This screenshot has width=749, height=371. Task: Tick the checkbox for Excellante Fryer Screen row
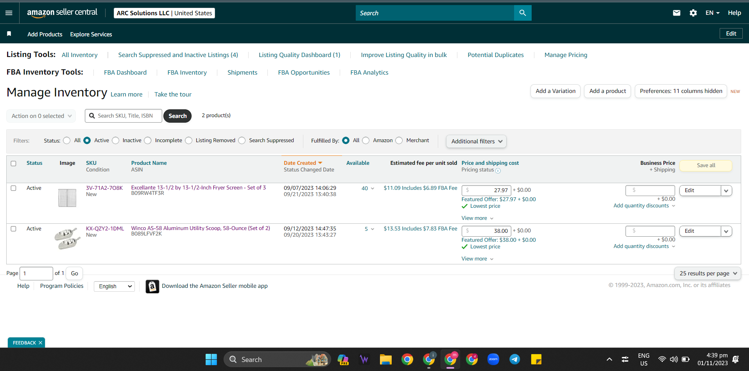pyautogui.click(x=13, y=188)
